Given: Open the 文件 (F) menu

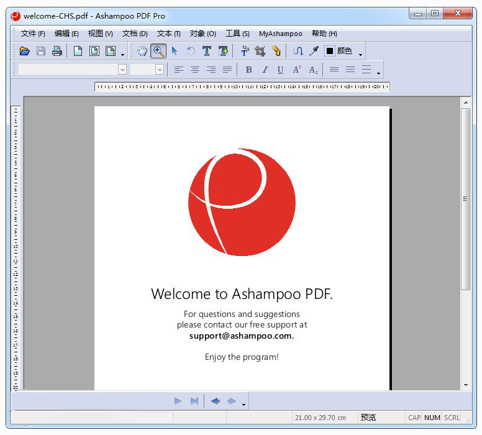Looking at the screenshot, I should 33,34.
